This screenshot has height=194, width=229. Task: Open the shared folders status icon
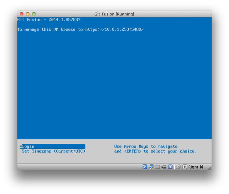(x=157, y=167)
